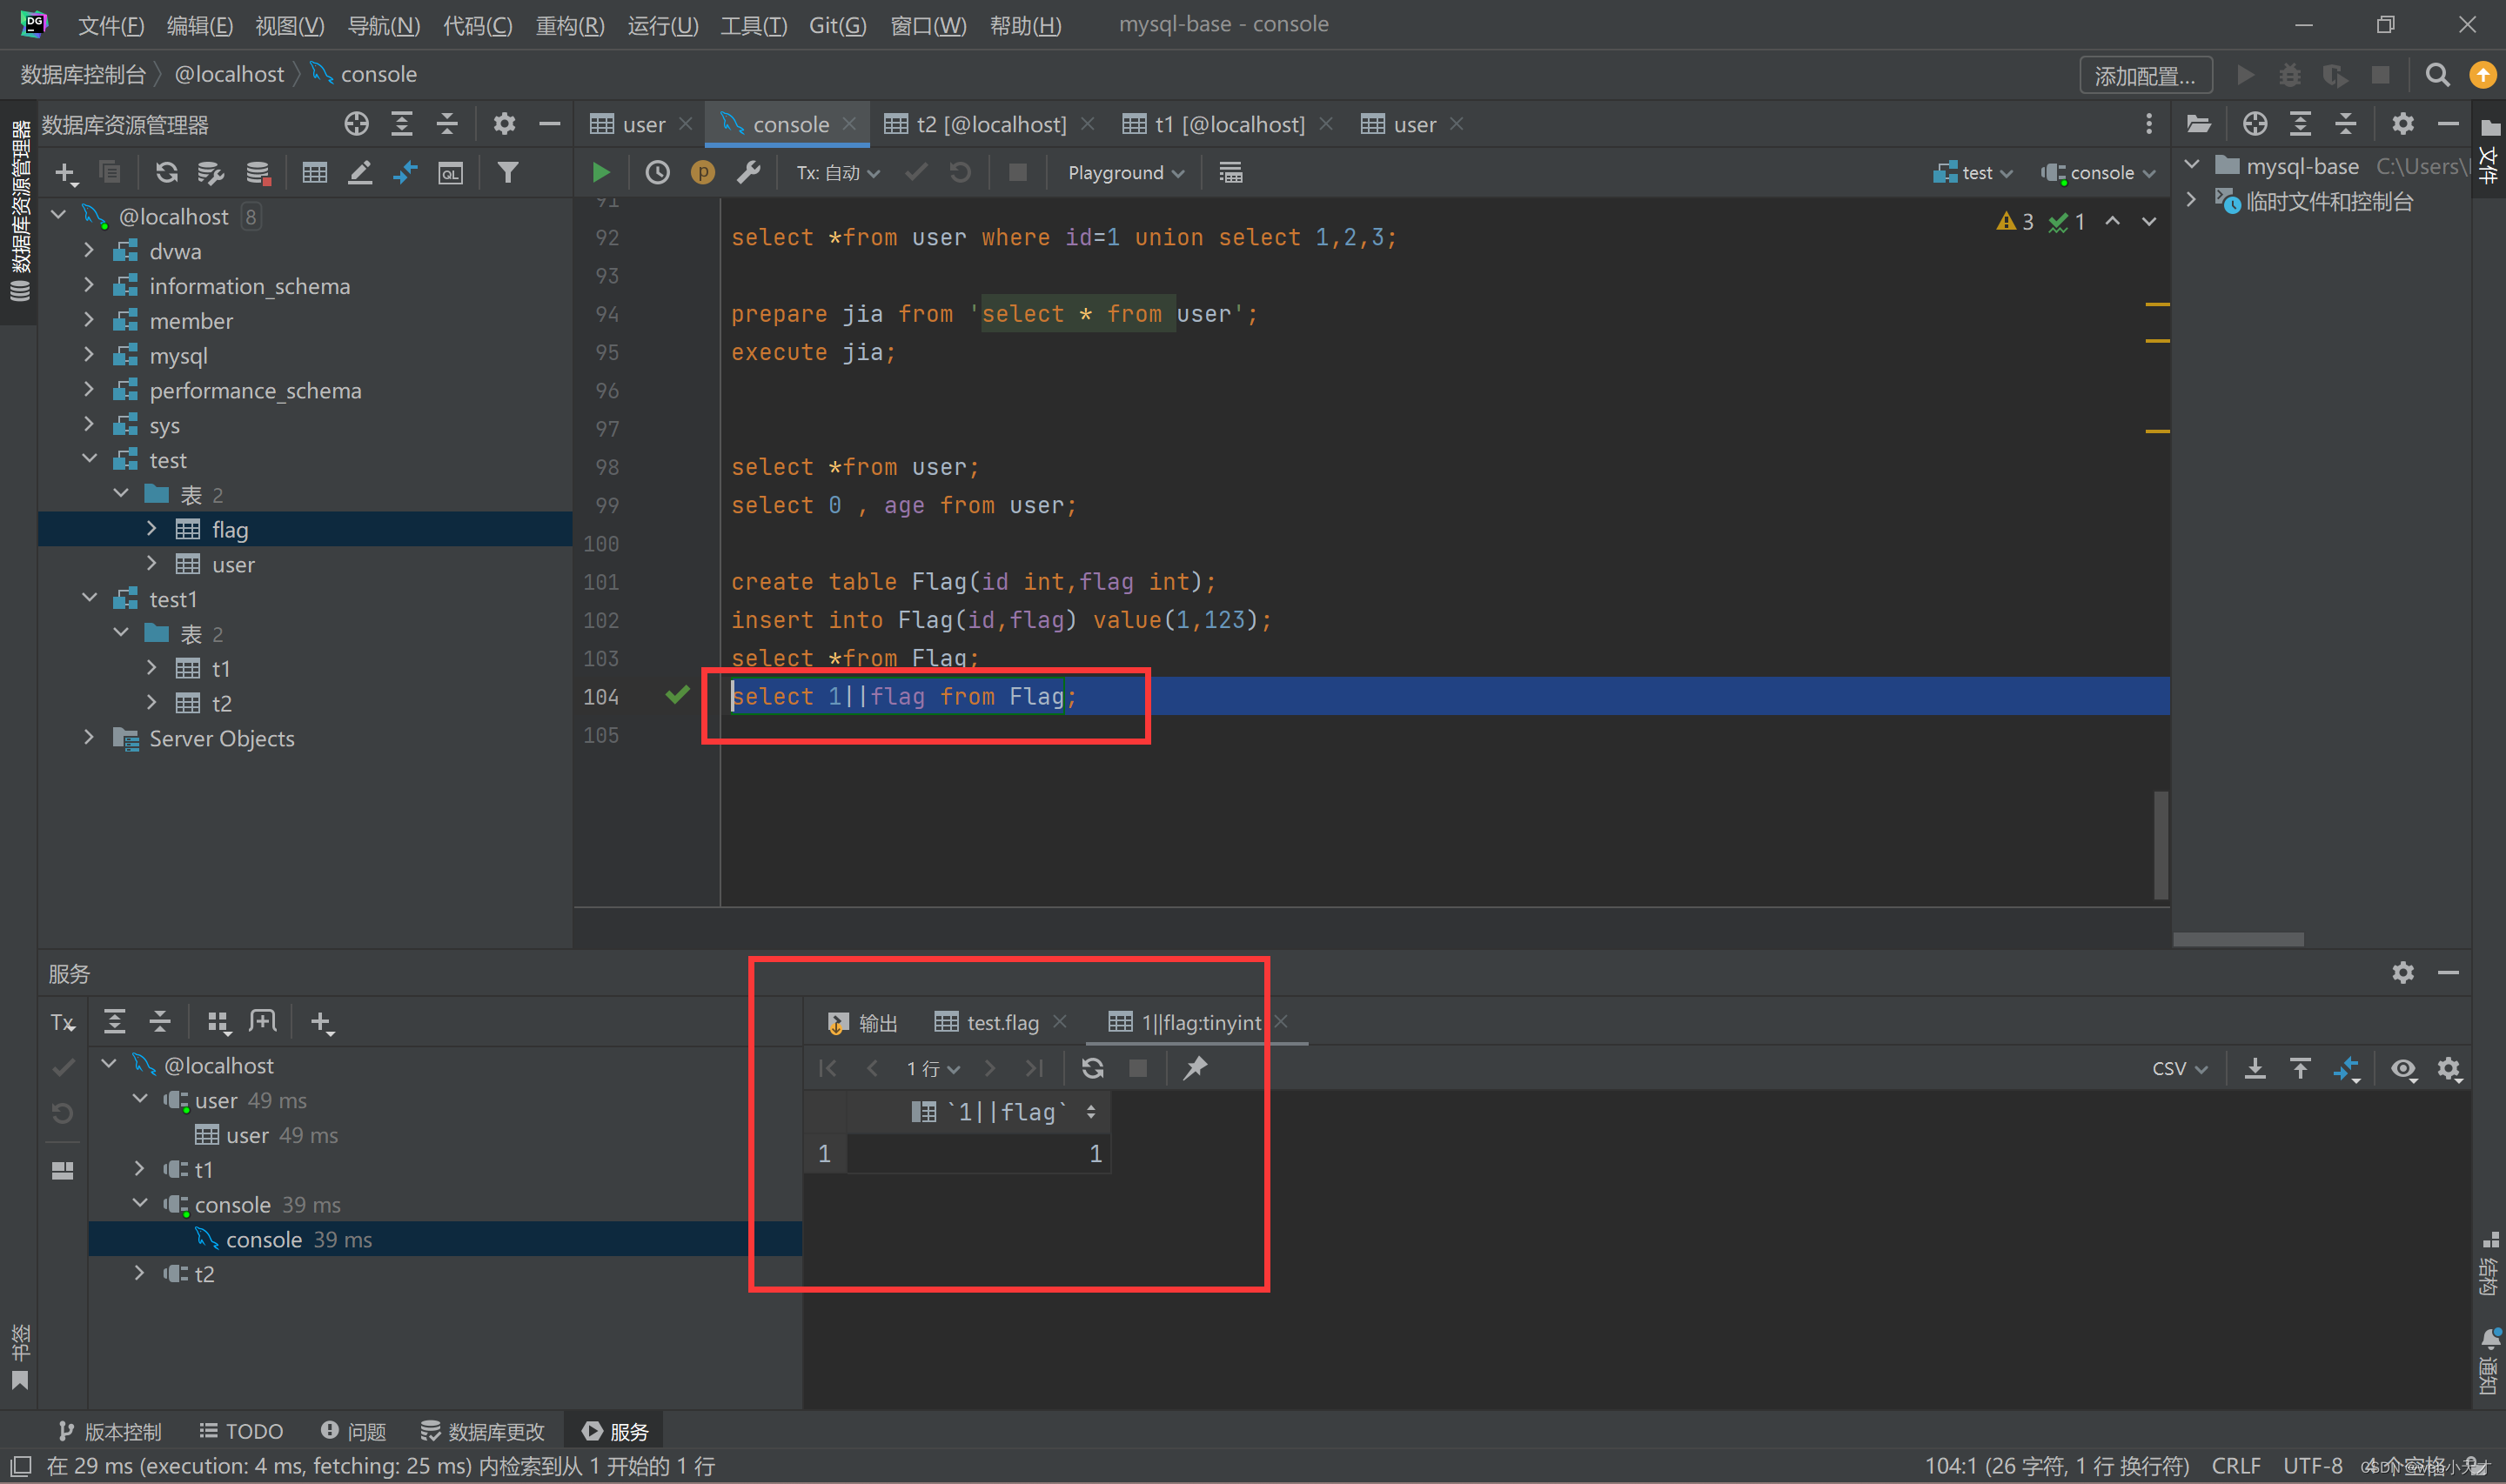The image size is (2506, 1484).
Task: Open in-editor results table icon
Action: tap(1230, 173)
